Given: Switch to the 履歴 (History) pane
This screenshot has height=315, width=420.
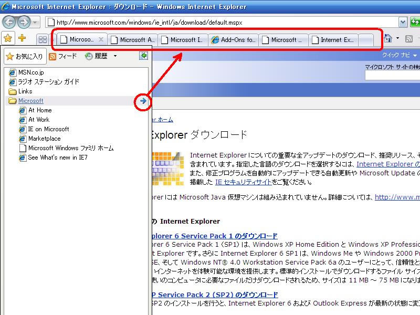Looking at the screenshot, I should click(x=97, y=56).
